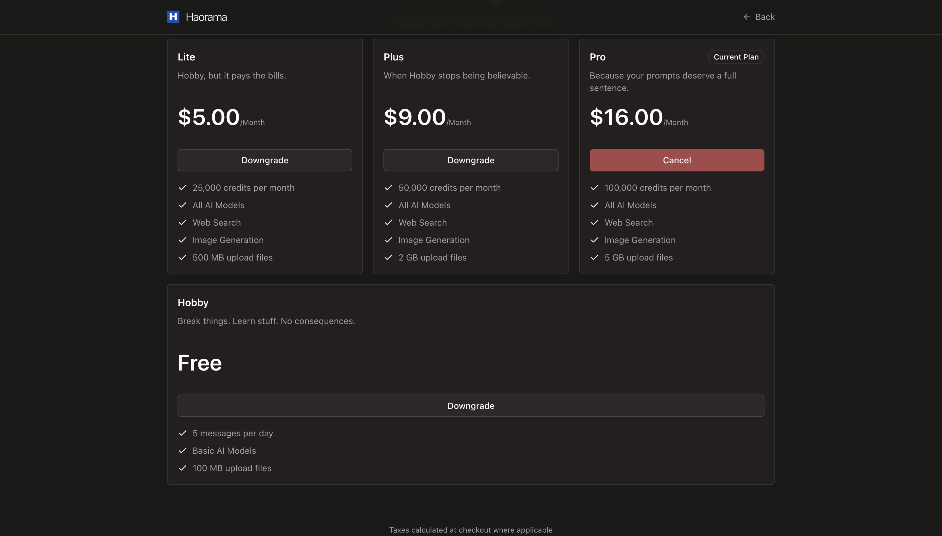Click checkmark next to 2 GB upload files
The height and width of the screenshot is (536, 942).
(388, 258)
